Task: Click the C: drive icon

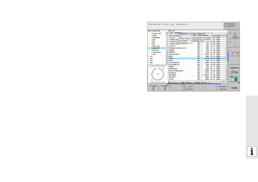Action: point(150,57)
